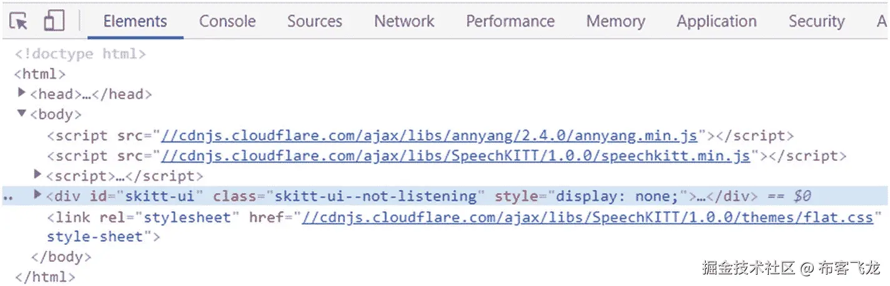Click the three-dot menu beside selected div
The image size is (890, 286).
pos(8,197)
